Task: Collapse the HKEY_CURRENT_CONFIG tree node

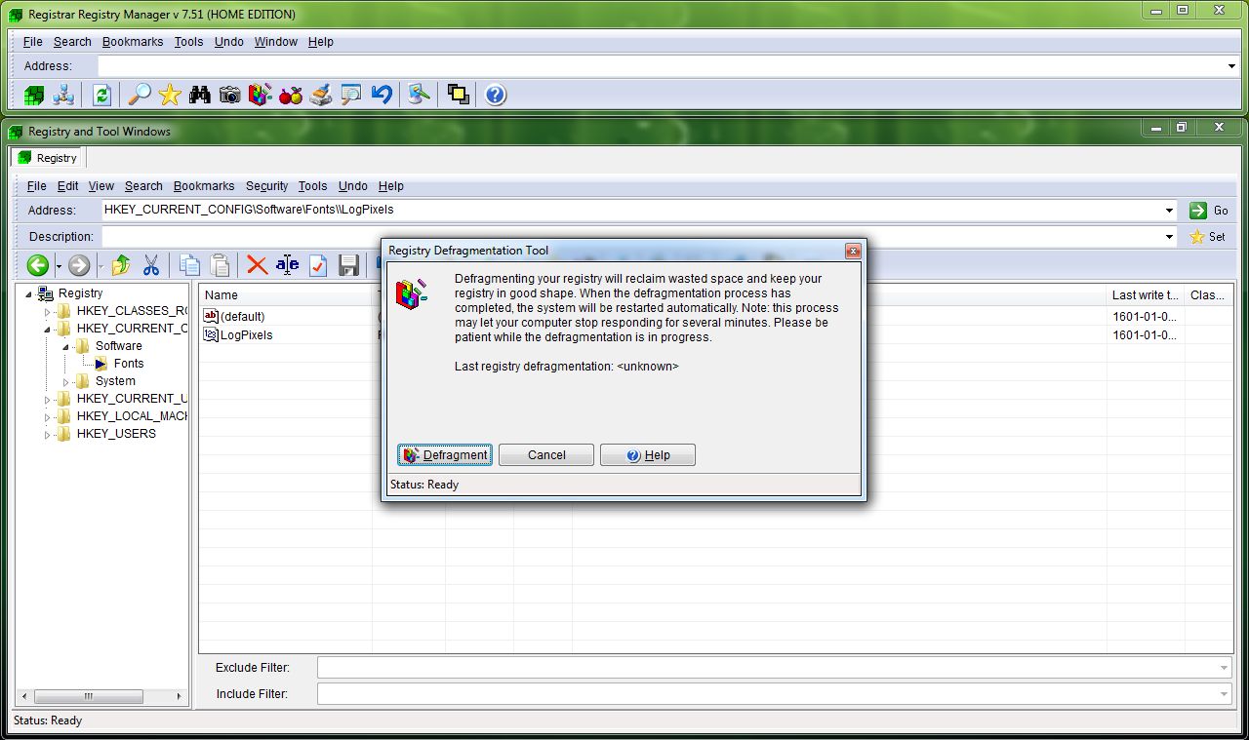Action: [x=47, y=330]
